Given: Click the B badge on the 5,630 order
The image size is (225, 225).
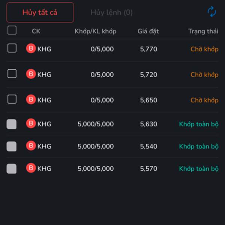Looking at the screenshot, I should [x=31, y=123].
